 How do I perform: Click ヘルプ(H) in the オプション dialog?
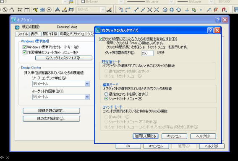(x=212, y=146)
